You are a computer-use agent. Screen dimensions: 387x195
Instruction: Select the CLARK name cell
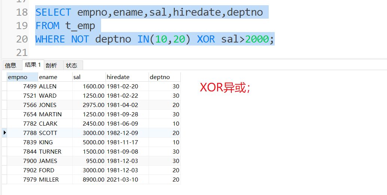(x=55, y=124)
